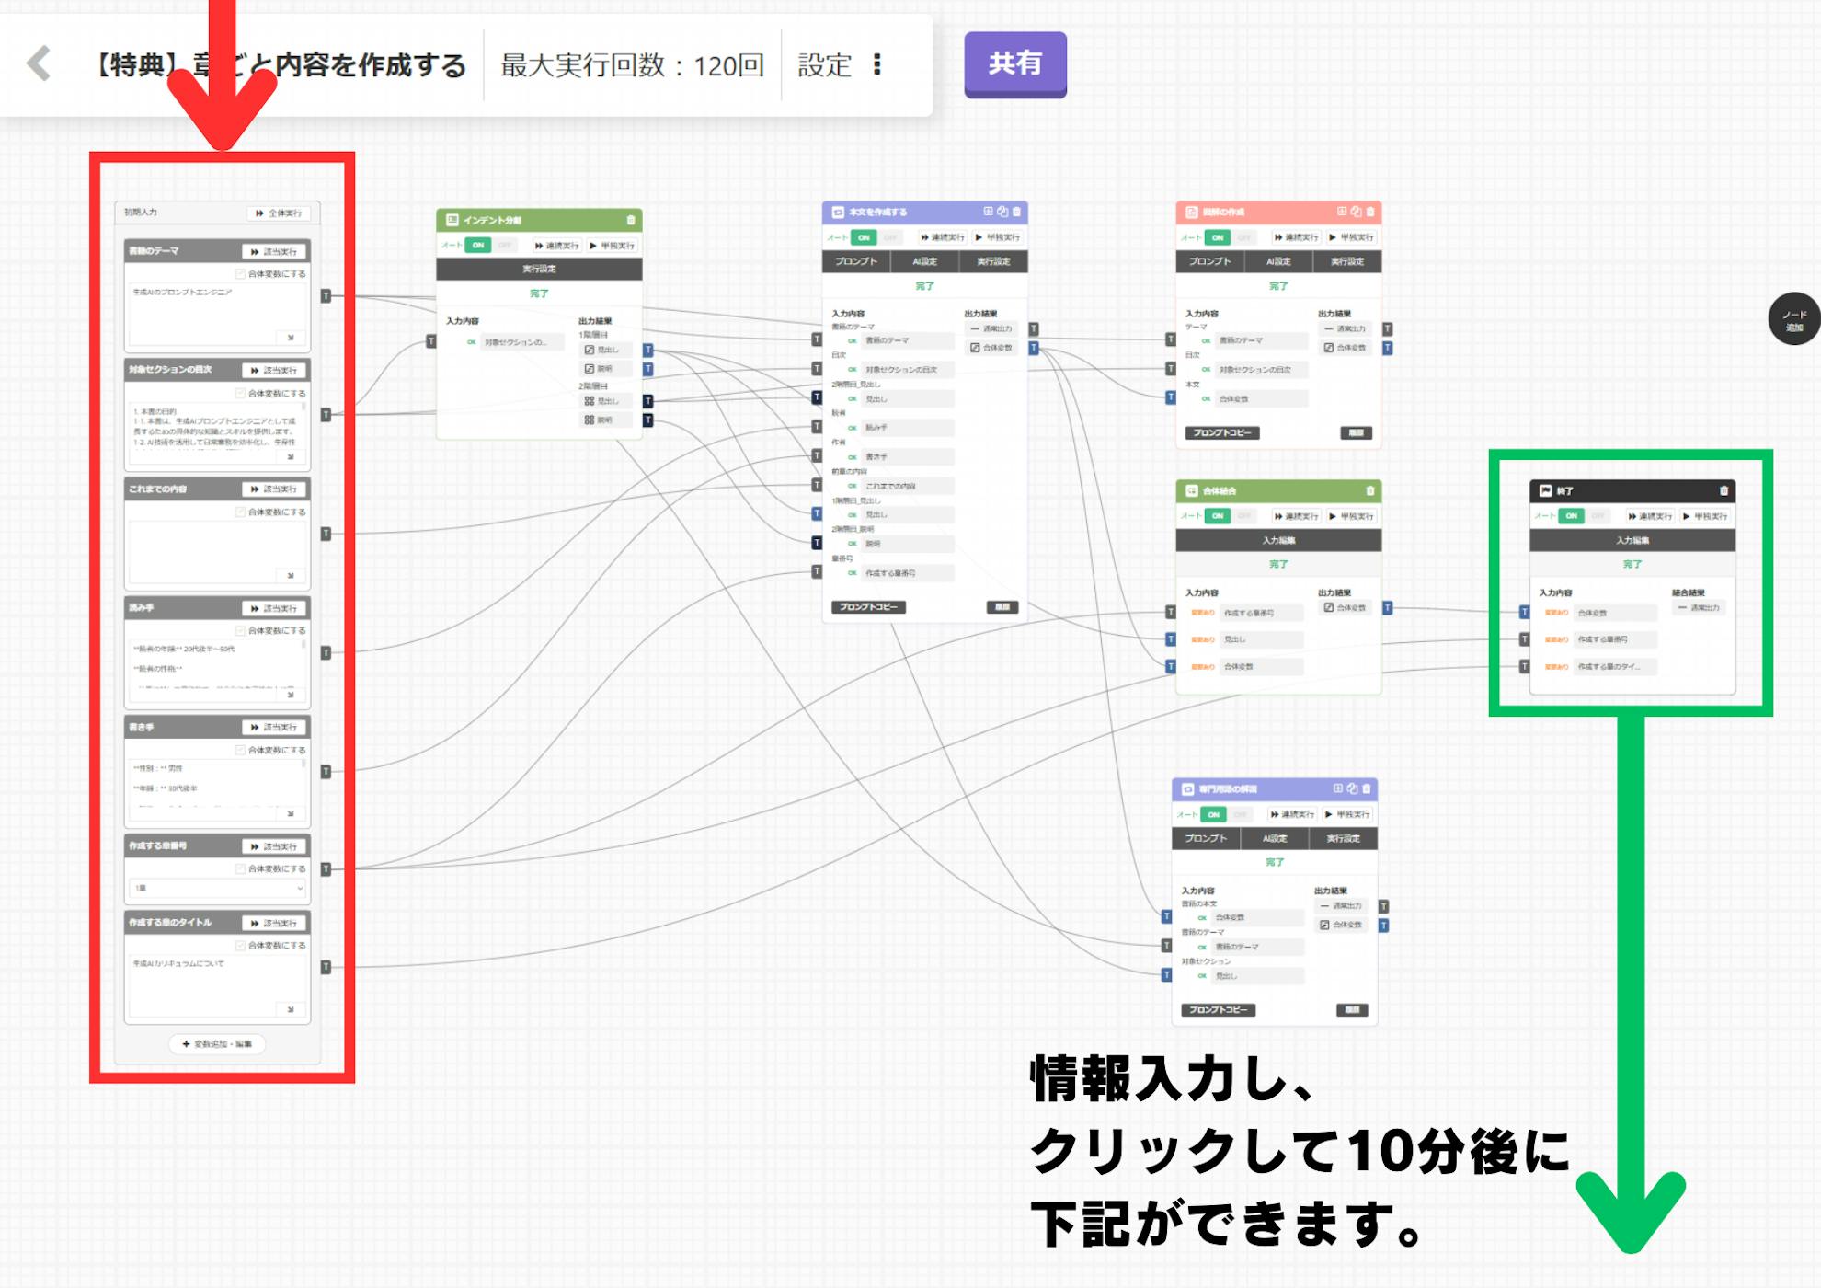This screenshot has height=1288, width=1821.
Task: Delete the 終了 node via trash icon
Action: 1724,490
